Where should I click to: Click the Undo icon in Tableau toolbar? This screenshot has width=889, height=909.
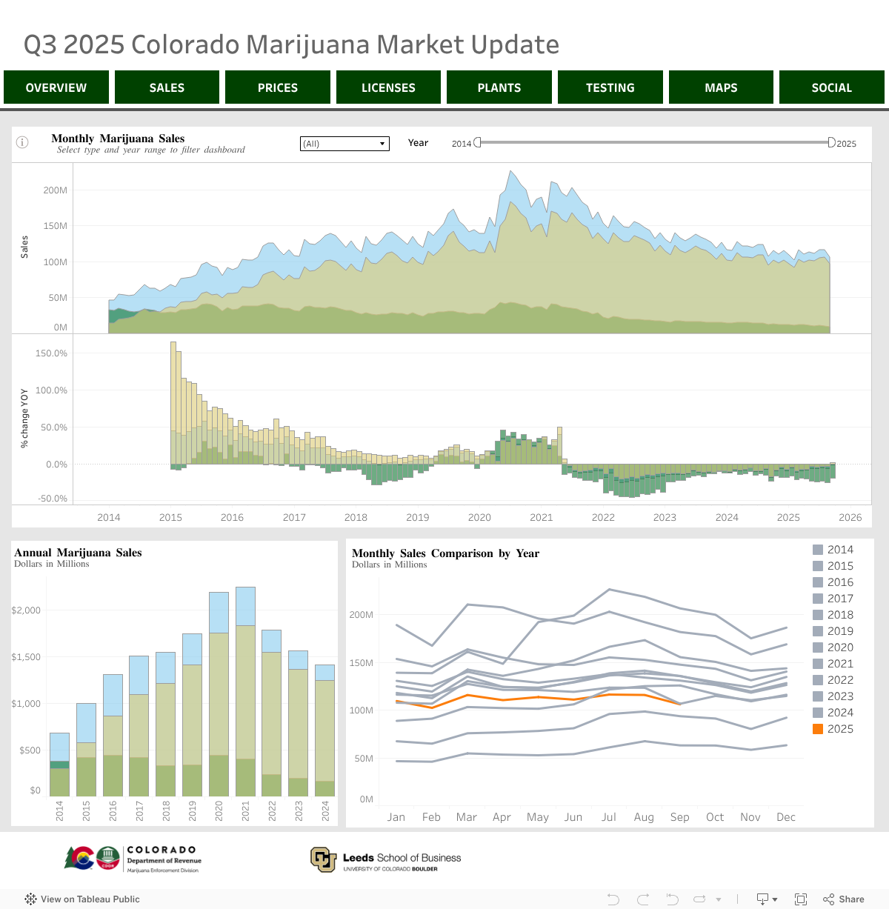point(613,899)
